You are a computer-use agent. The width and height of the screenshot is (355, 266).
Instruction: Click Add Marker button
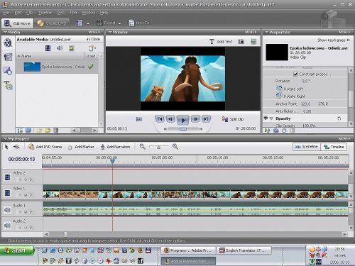tap(81, 147)
